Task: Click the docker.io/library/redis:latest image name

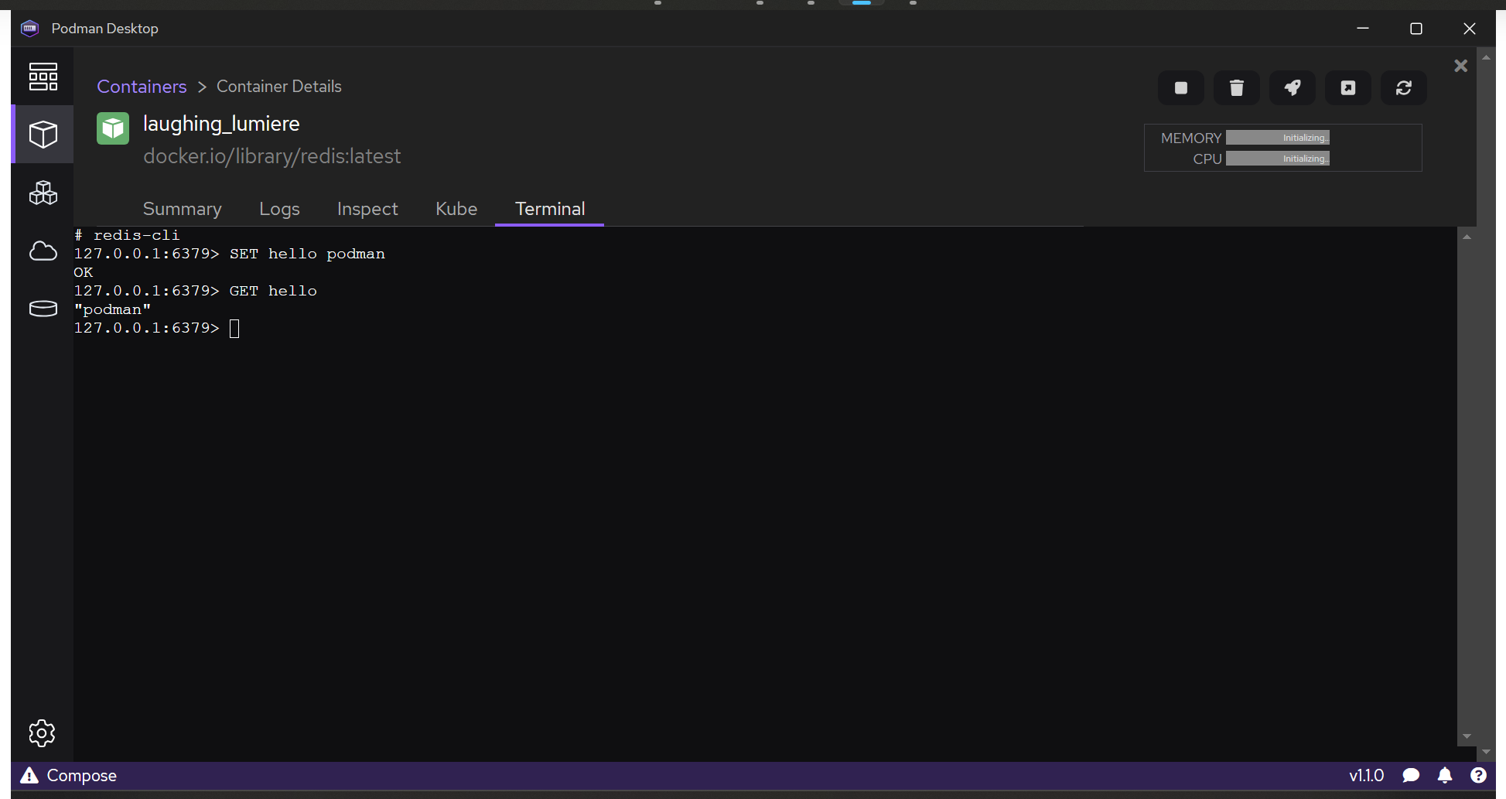Action: (272, 156)
